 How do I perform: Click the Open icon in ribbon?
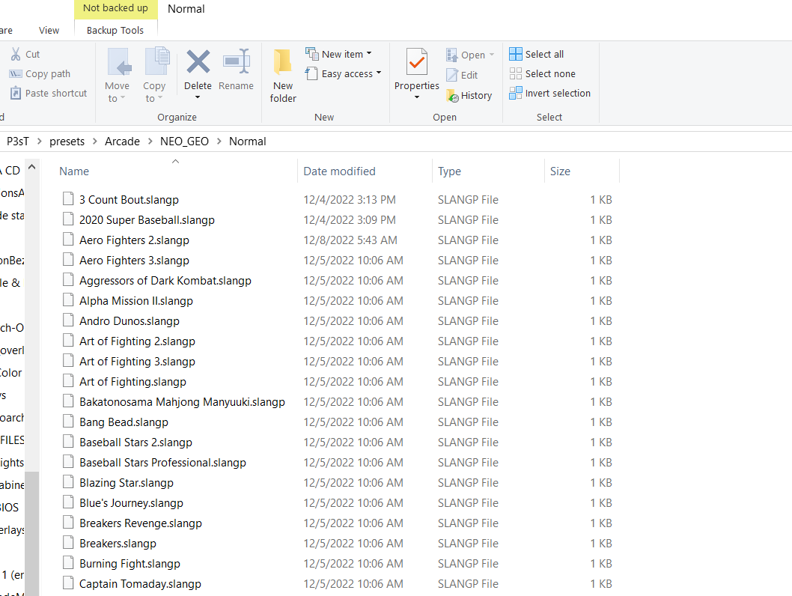point(451,55)
